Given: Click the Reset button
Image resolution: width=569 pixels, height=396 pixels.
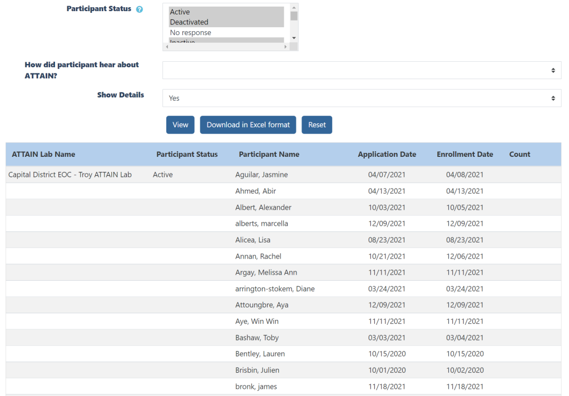Looking at the screenshot, I should click(x=317, y=125).
